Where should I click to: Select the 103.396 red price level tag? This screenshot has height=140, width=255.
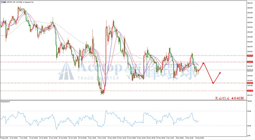tap(250, 91)
